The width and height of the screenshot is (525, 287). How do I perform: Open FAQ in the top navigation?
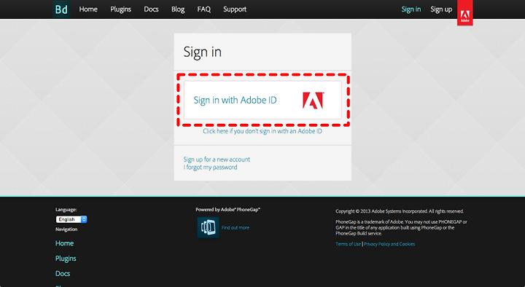[204, 9]
